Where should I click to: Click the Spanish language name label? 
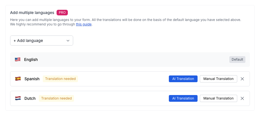click(32, 79)
